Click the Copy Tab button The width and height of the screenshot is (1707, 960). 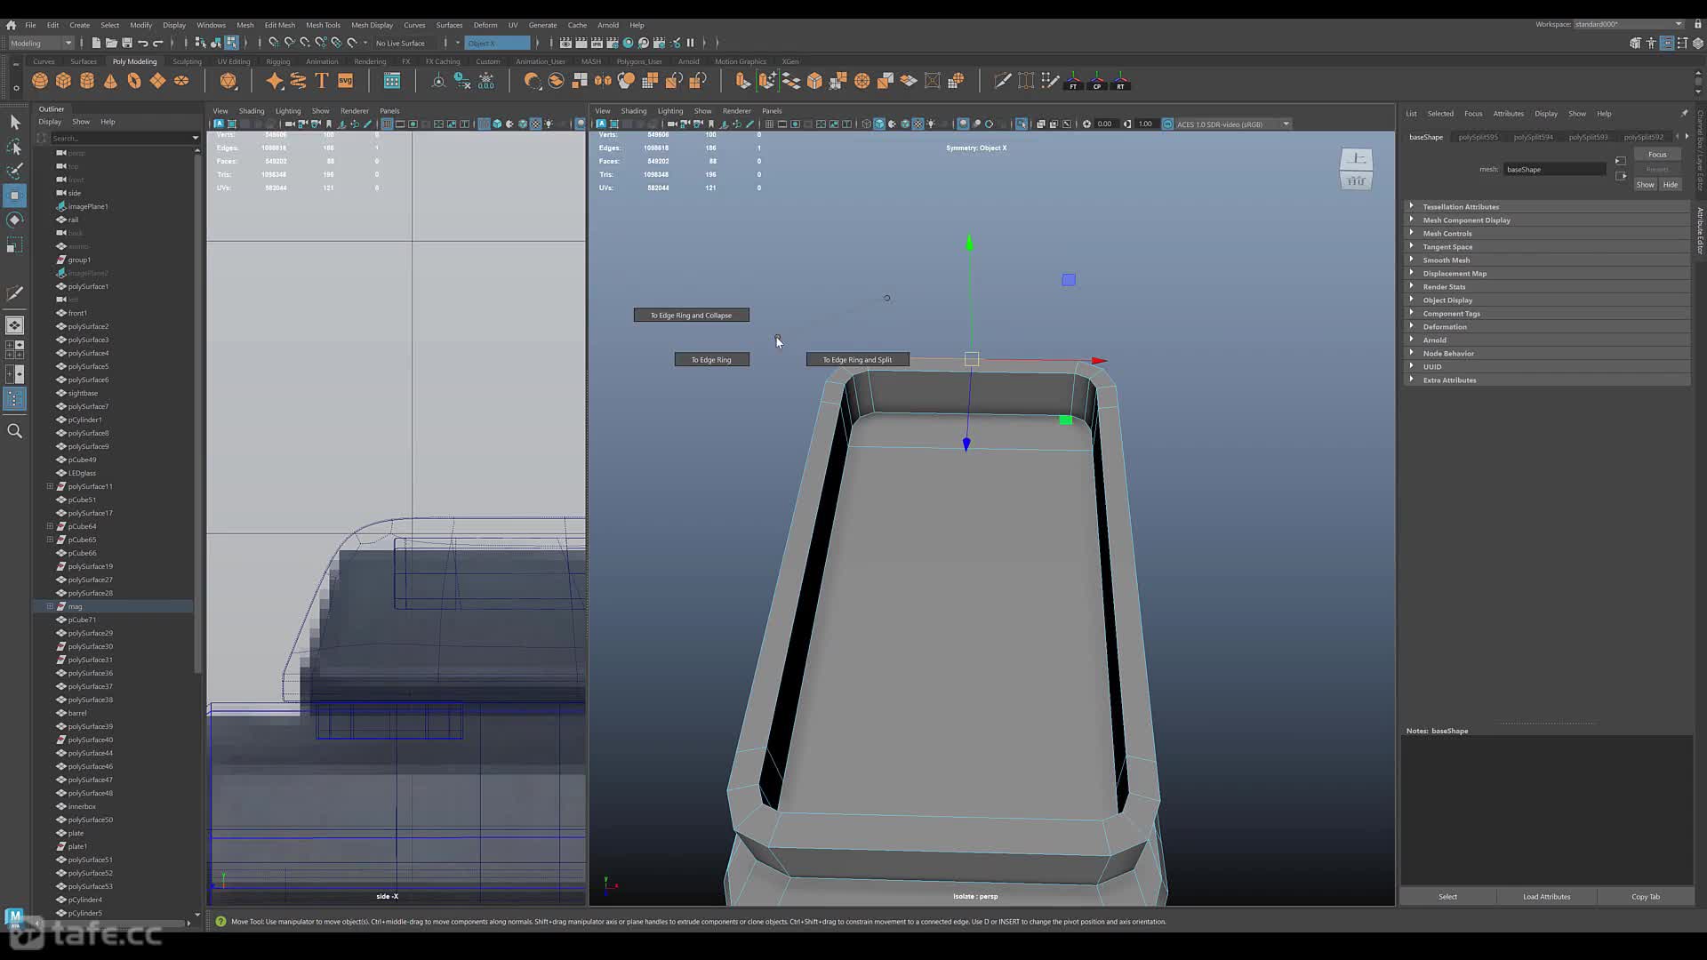click(1645, 896)
